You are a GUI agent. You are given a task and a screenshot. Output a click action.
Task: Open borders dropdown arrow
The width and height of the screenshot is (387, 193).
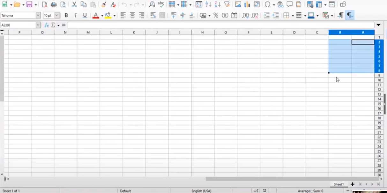[293, 15]
